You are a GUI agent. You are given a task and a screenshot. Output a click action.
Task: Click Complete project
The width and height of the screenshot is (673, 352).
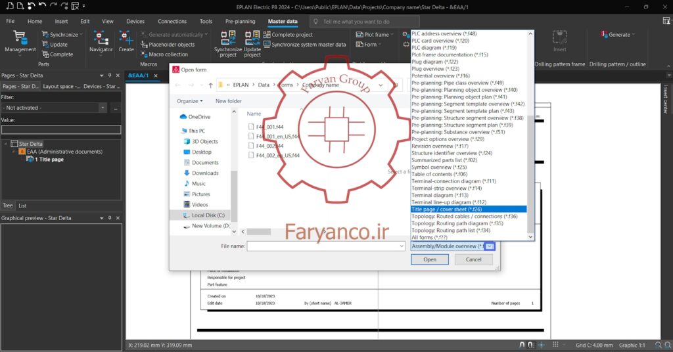point(288,35)
